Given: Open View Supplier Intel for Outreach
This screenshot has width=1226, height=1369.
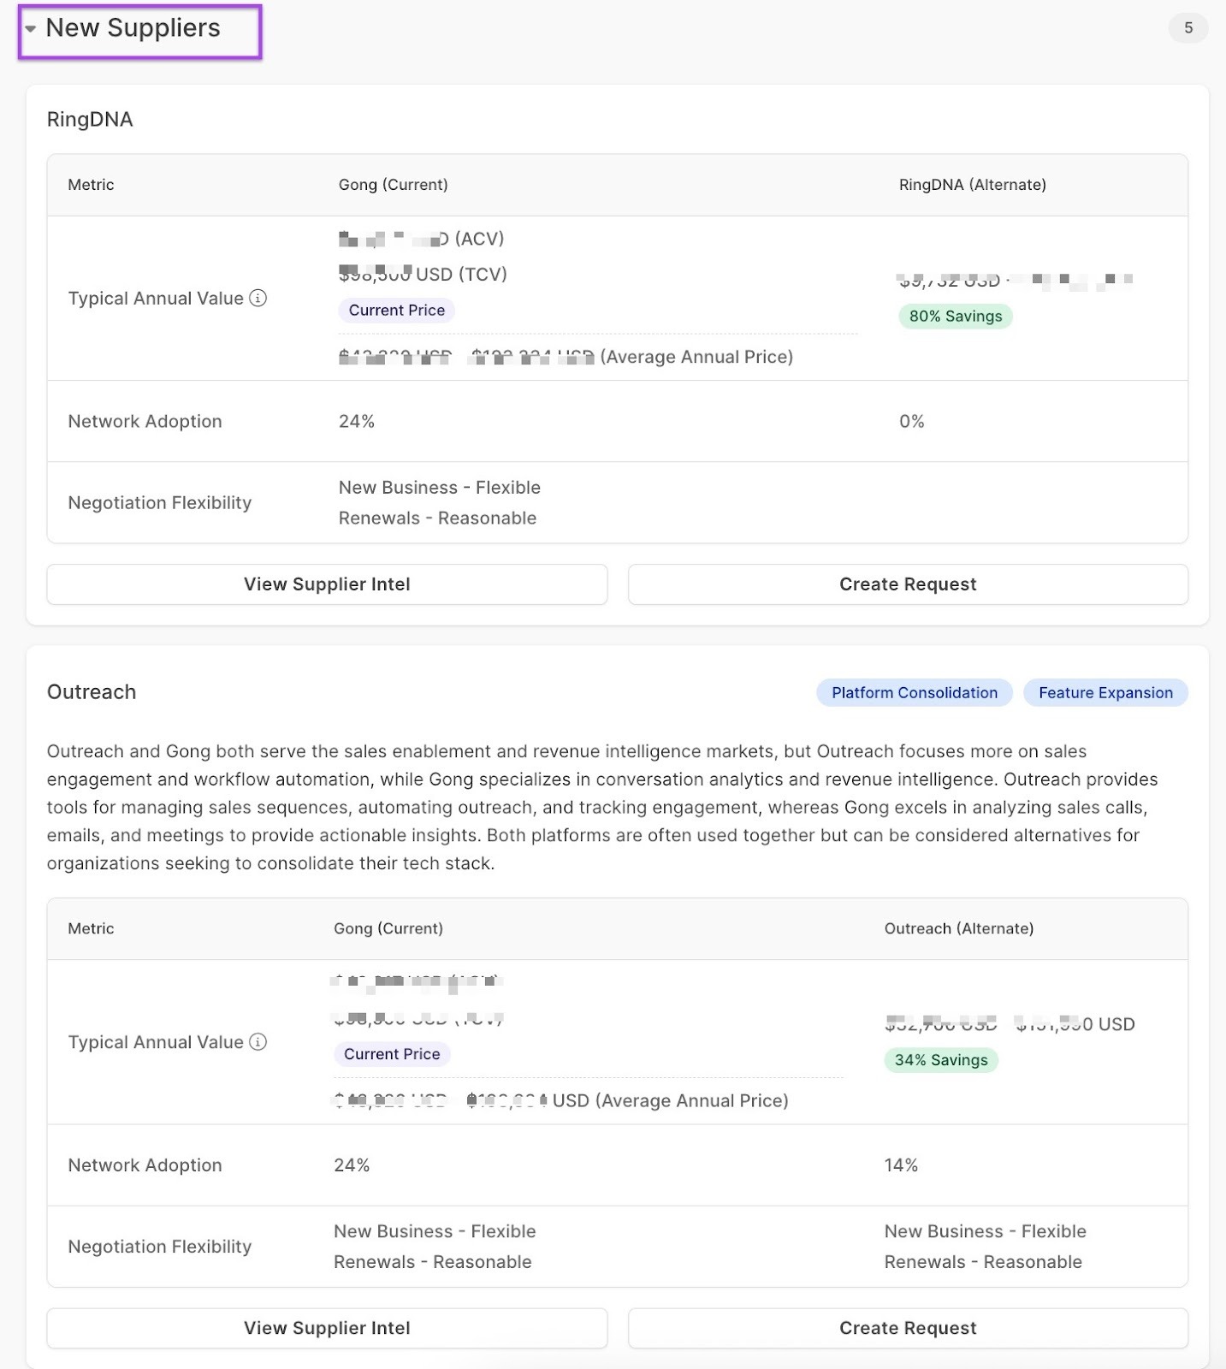Looking at the screenshot, I should tap(327, 1328).
